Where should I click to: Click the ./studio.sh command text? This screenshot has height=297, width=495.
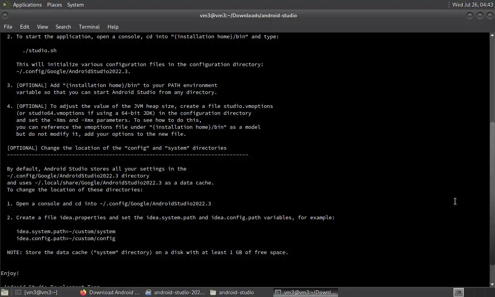[39, 50]
